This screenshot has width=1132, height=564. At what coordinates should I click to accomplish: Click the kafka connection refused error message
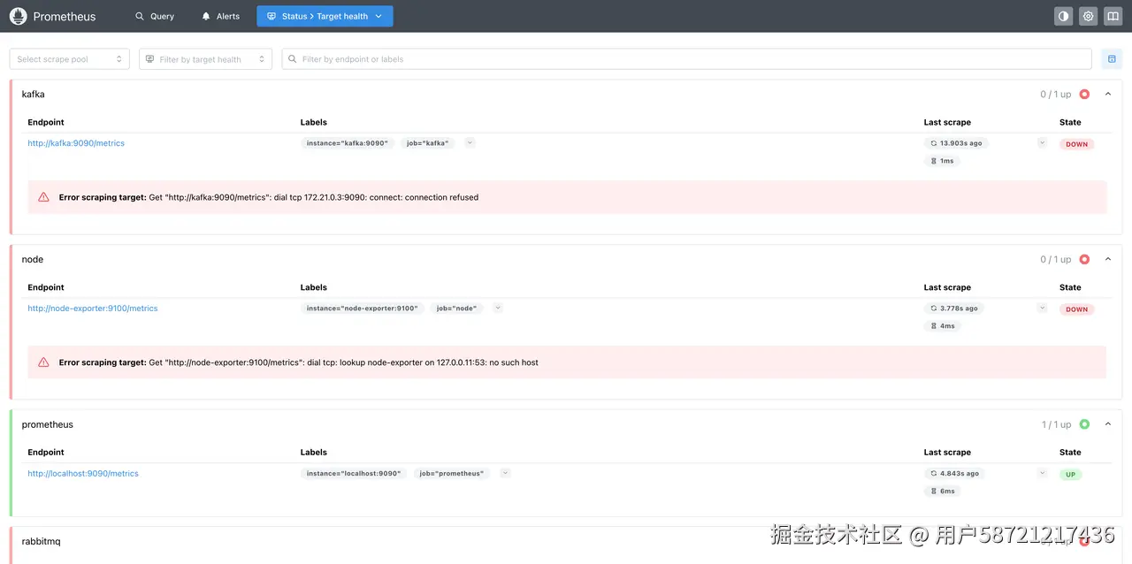click(269, 198)
